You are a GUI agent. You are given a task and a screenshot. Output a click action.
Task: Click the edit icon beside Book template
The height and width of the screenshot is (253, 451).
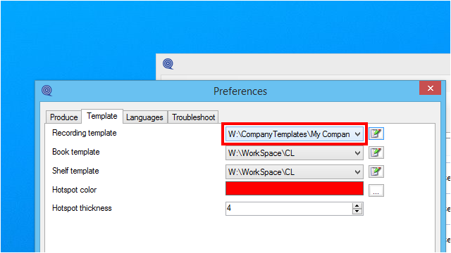point(376,153)
